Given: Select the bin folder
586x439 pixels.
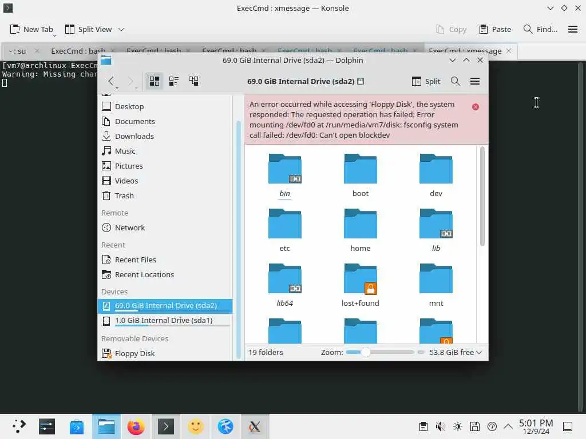Looking at the screenshot, I should tap(285, 175).
